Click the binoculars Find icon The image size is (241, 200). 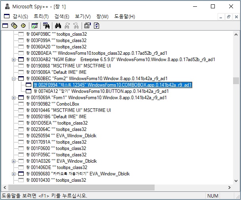pos(58,26)
